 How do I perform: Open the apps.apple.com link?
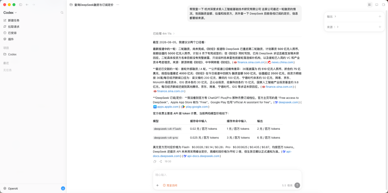(166, 107)
